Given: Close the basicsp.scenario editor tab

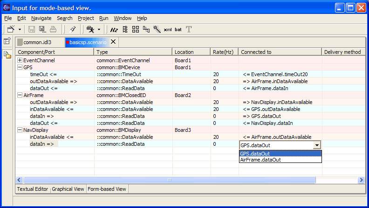Looking at the screenshot, I should click(x=113, y=42).
